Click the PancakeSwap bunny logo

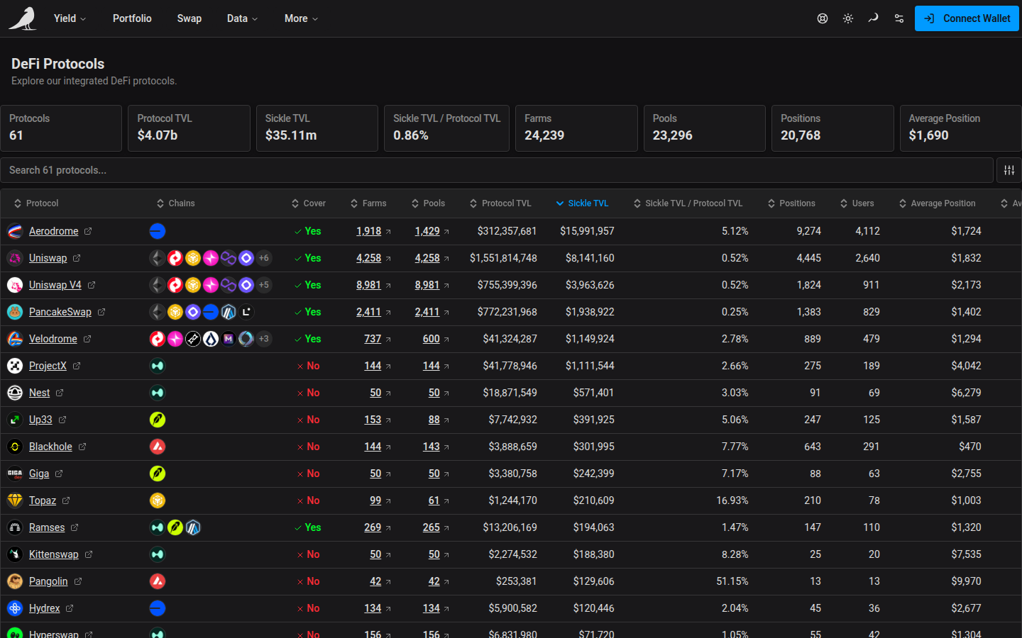(x=15, y=312)
